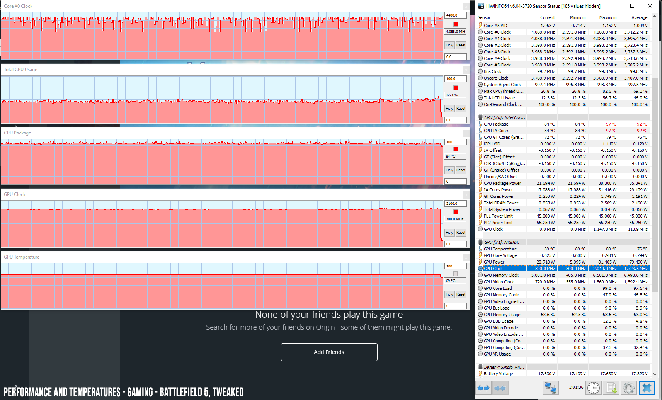Image resolution: width=662 pixels, height=400 pixels.
Task: Click the Maximum column header
Action: (603, 17)
